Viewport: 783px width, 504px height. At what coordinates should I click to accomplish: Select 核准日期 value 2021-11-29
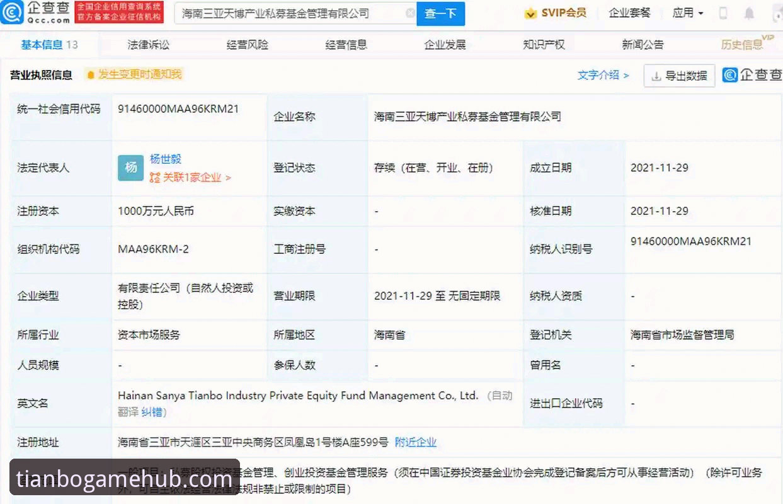[660, 211]
